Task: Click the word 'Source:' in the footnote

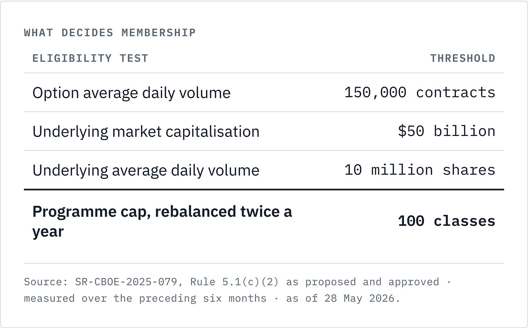Action: click(x=43, y=282)
